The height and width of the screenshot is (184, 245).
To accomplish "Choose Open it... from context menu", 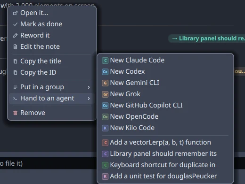I will [x=52, y=13].
